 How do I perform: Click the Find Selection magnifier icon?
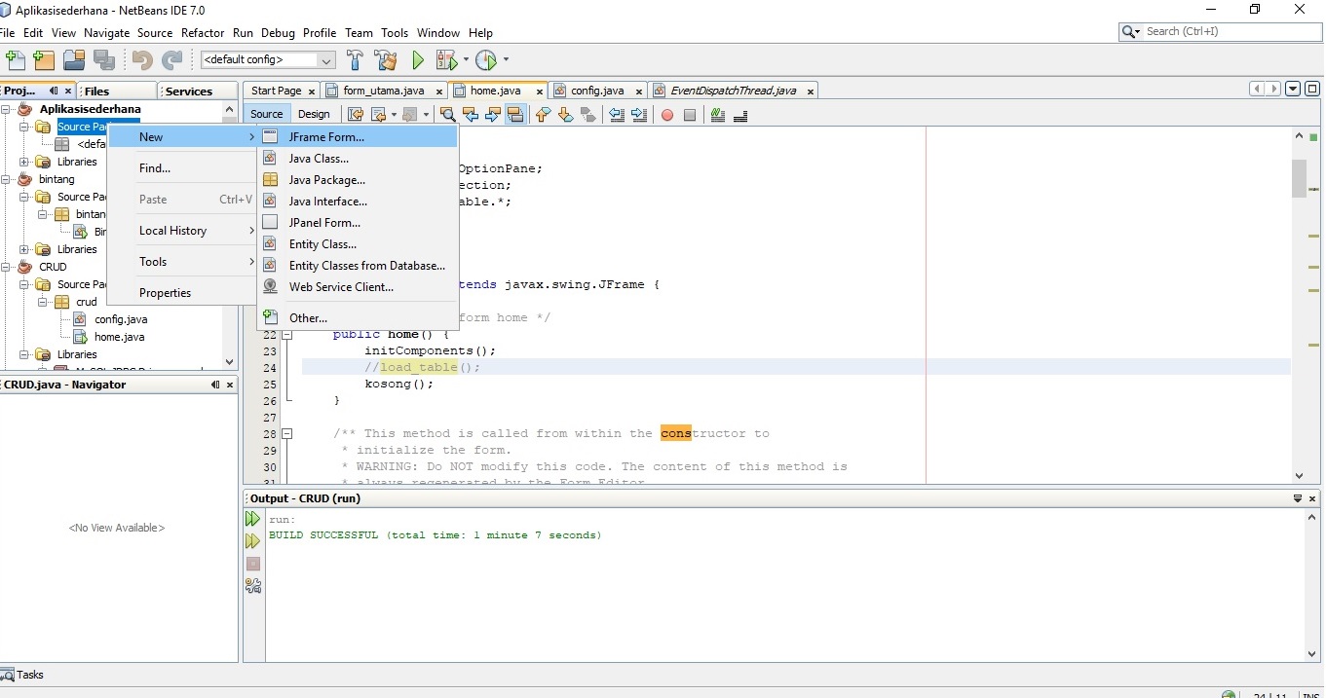448,115
